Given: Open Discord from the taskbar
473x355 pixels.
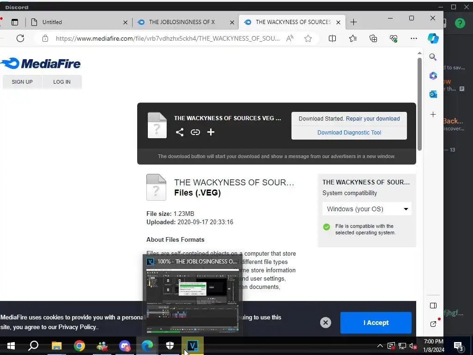Looking at the screenshot, I should (x=125, y=346).
